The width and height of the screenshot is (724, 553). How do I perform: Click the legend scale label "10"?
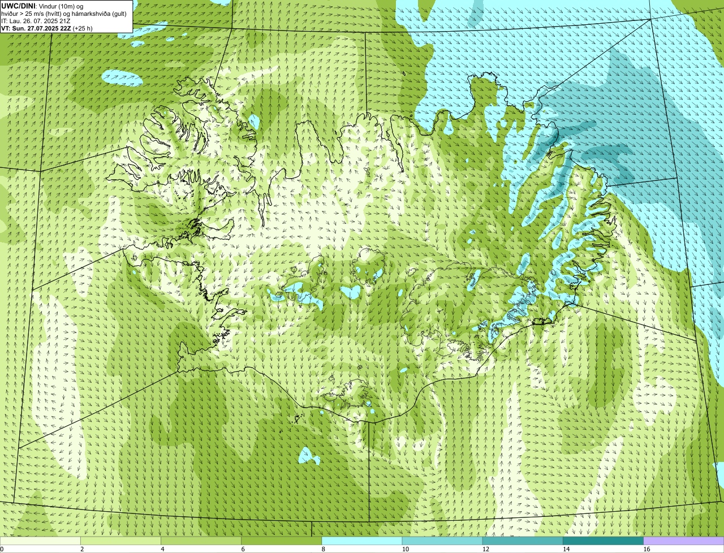pos(405,549)
